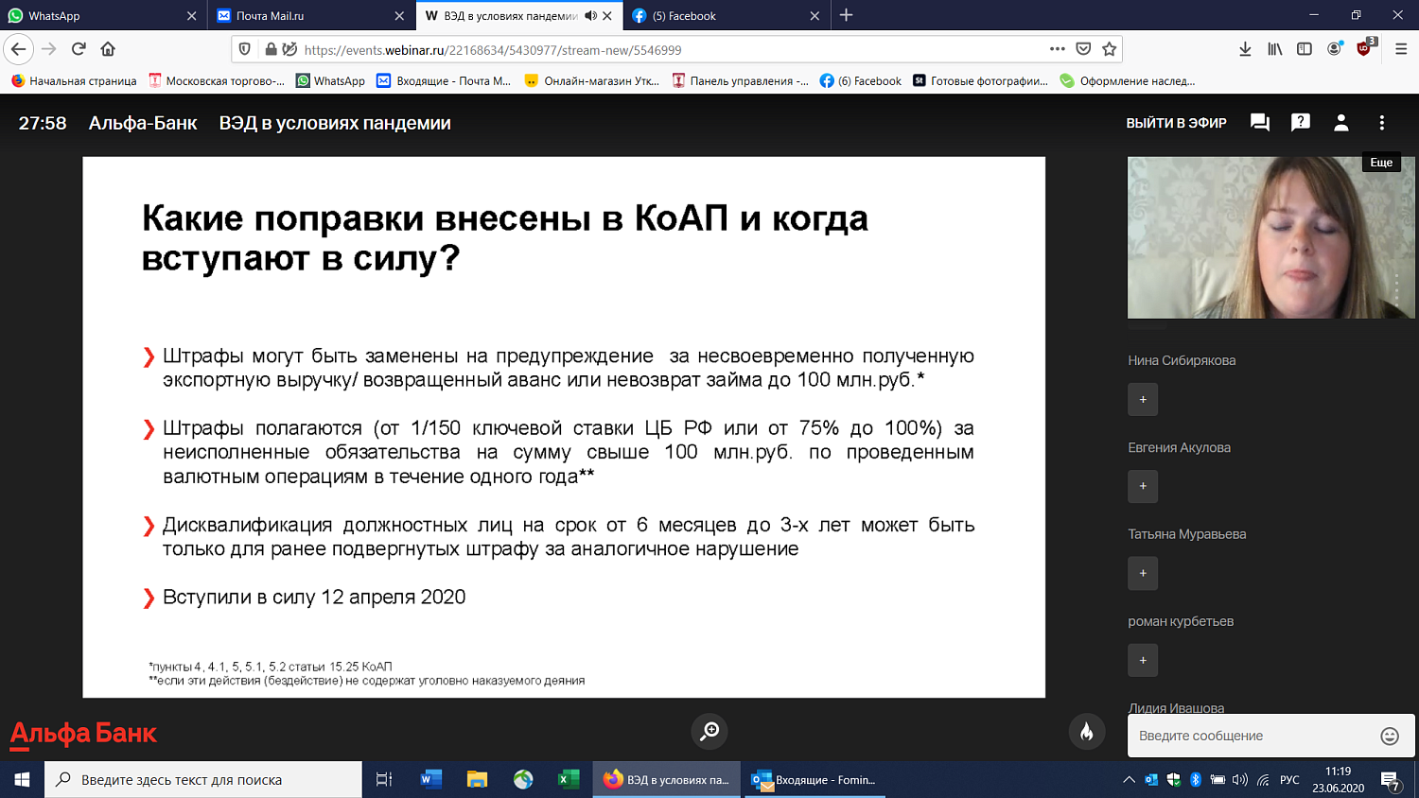Open the browser downloads panel
The height and width of the screenshot is (798, 1419).
point(1245,49)
